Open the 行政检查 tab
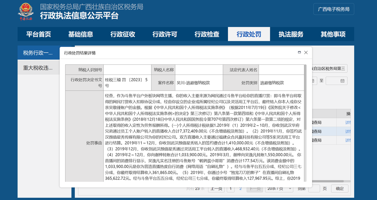377x200 pixels. pos(207,34)
